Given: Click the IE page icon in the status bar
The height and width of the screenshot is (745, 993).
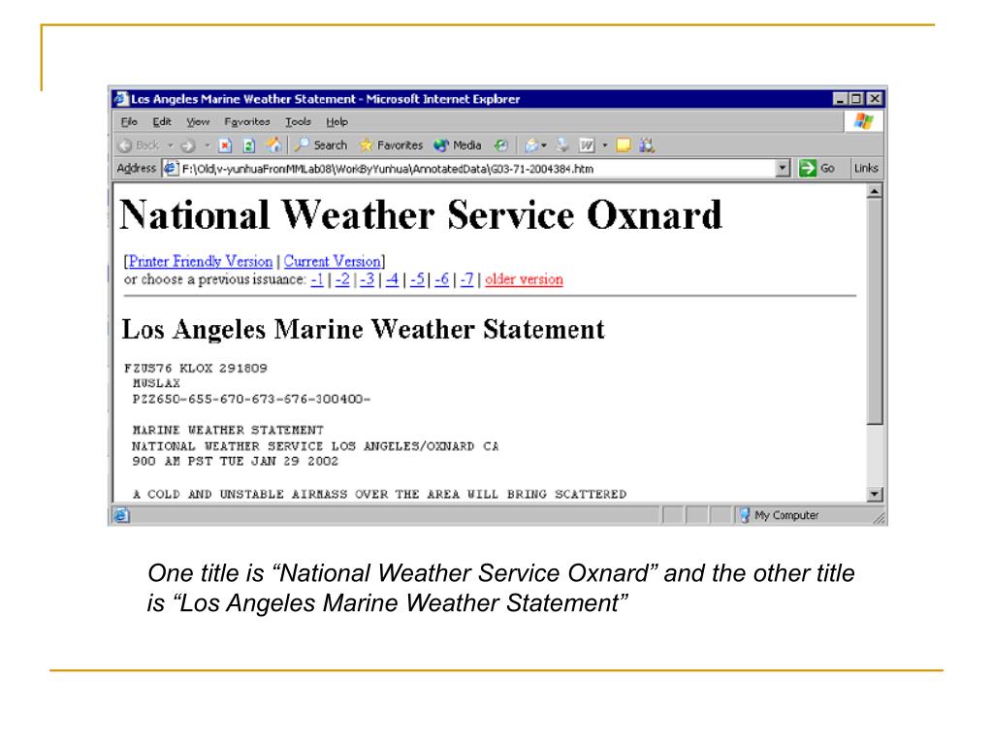Looking at the screenshot, I should click(x=121, y=515).
